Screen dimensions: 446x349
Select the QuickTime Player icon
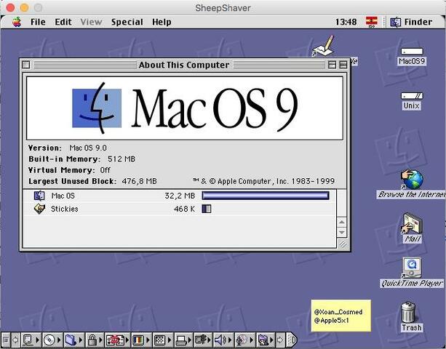[x=412, y=268]
